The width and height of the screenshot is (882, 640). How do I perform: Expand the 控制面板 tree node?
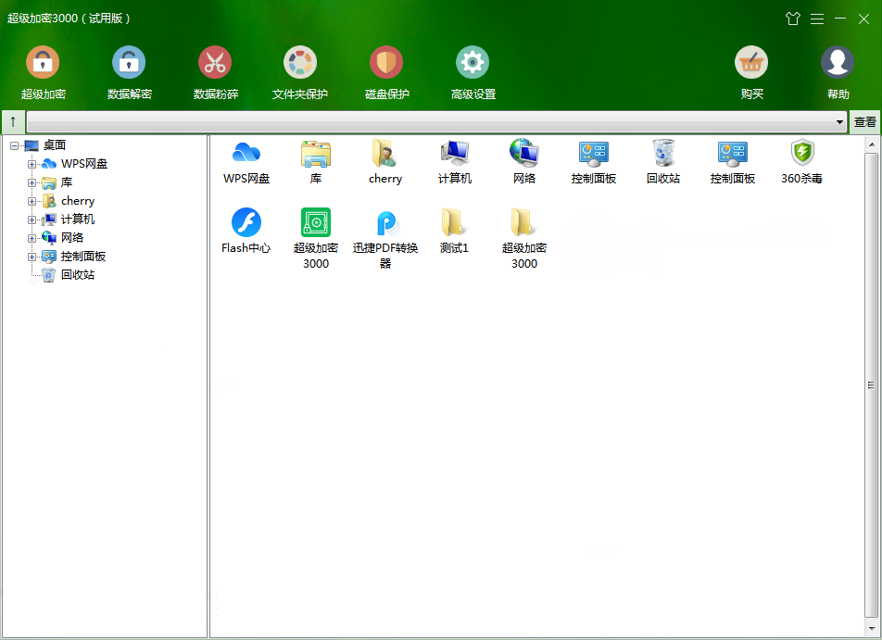tap(32, 257)
